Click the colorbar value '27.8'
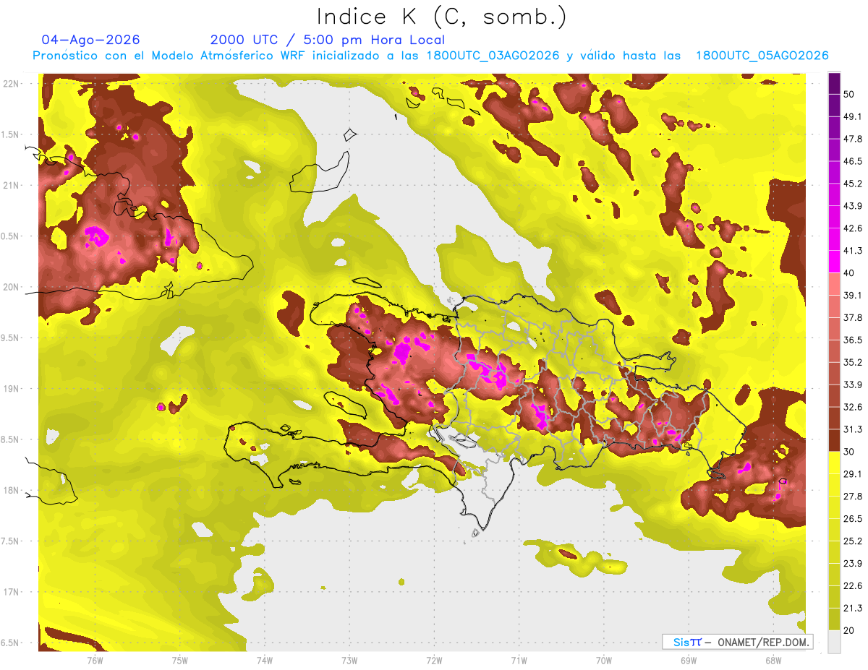Image resolution: width=868 pixels, height=670 pixels. coord(853,496)
